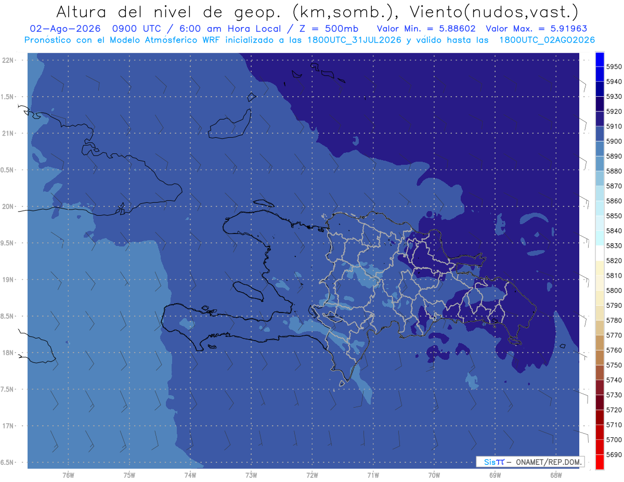The height and width of the screenshot is (482, 624).
Task: Click the 5750 color bar value
Action: point(614,365)
